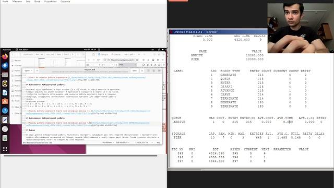Screen dimensions: 334x188
Task: Open the Files manager dock icon
Action: (5, 75)
